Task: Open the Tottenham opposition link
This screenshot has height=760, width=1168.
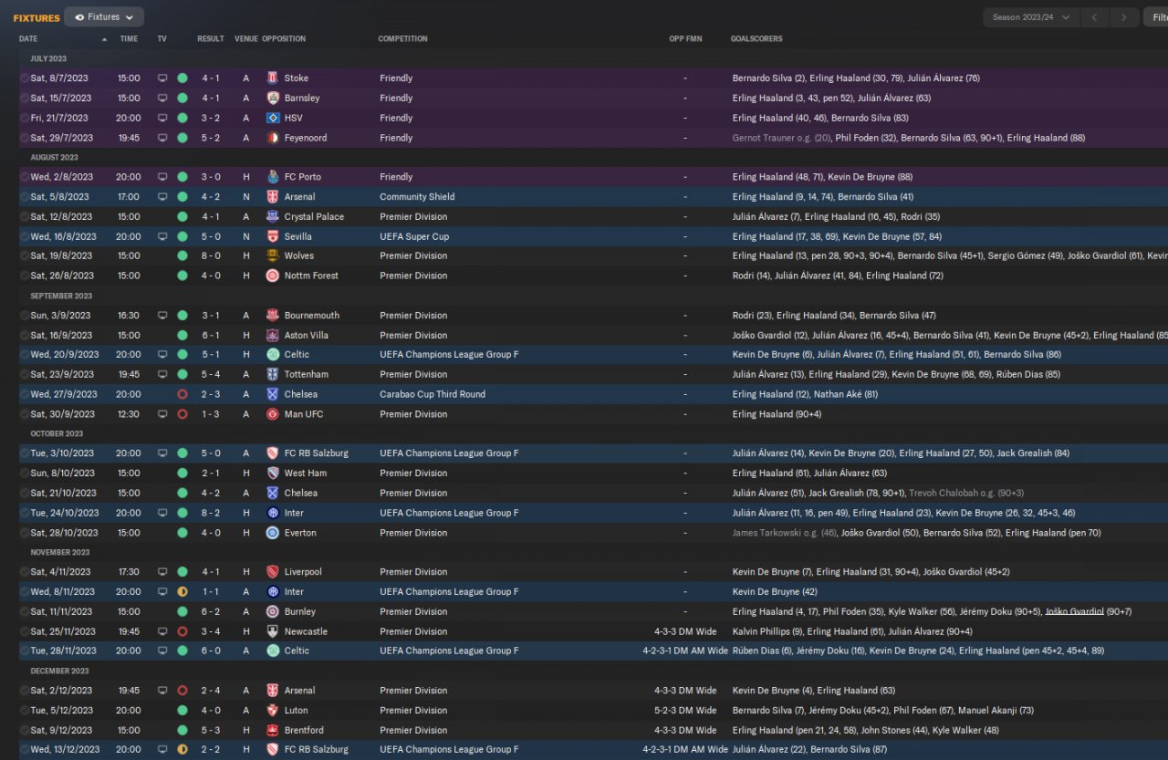Action: (x=306, y=374)
